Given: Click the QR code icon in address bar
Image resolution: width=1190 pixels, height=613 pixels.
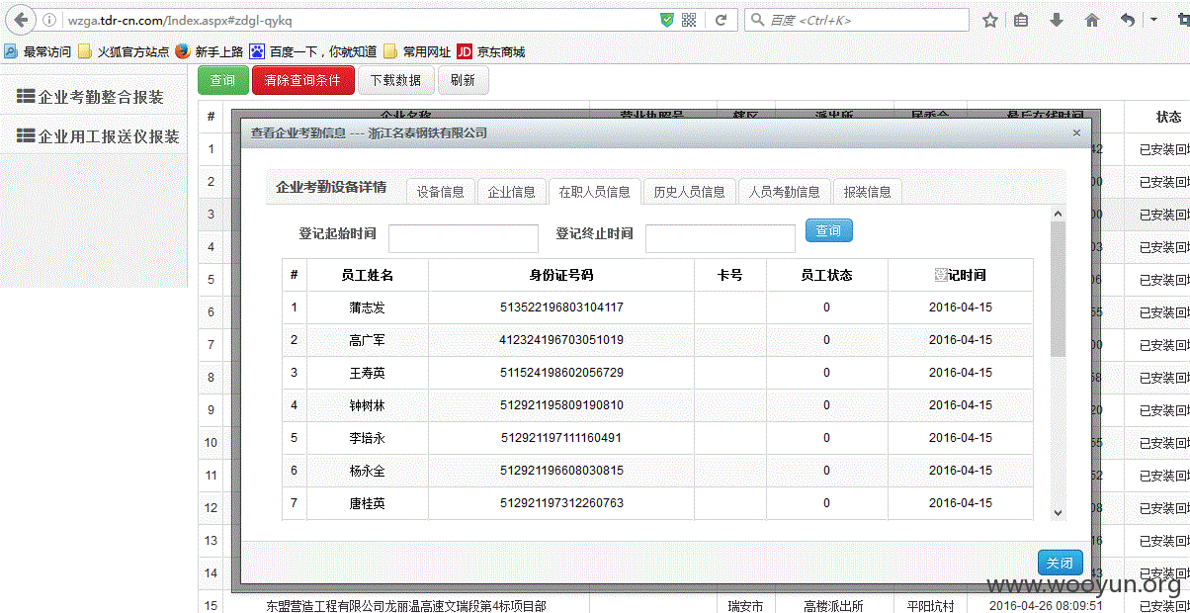Looking at the screenshot, I should pyautogui.click(x=690, y=20).
